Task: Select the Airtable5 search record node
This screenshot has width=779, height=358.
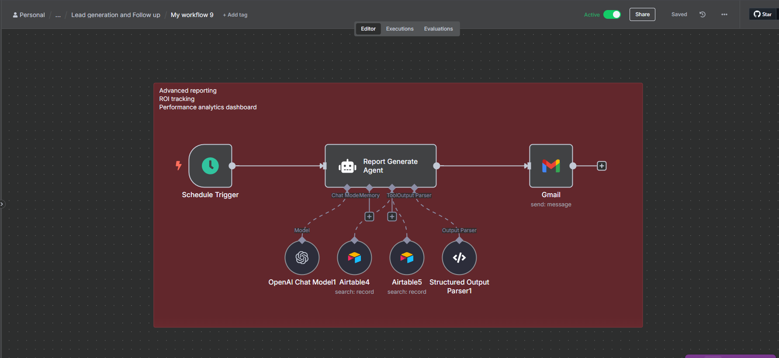Action: coord(407,258)
